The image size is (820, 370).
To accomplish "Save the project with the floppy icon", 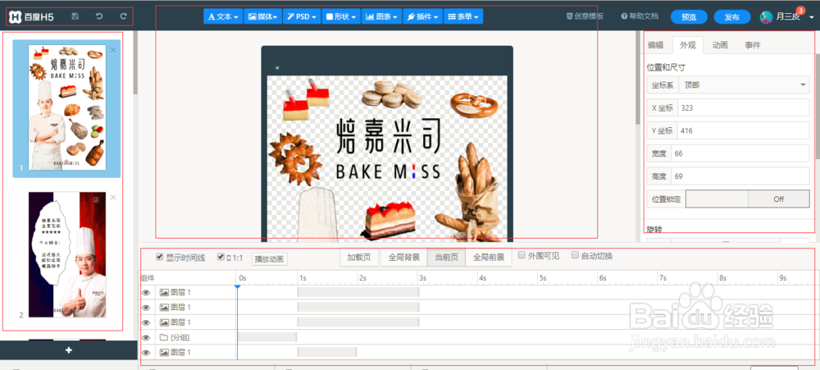I will pos(75,16).
